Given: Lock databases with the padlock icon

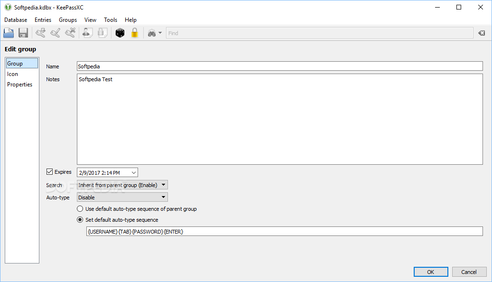Looking at the screenshot, I should pyautogui.click(x=135, y=33).
